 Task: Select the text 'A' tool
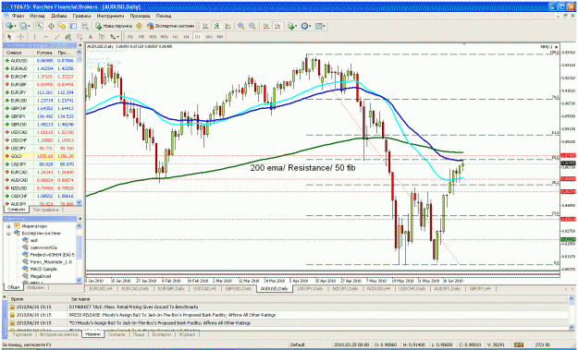tap(91, 37)
